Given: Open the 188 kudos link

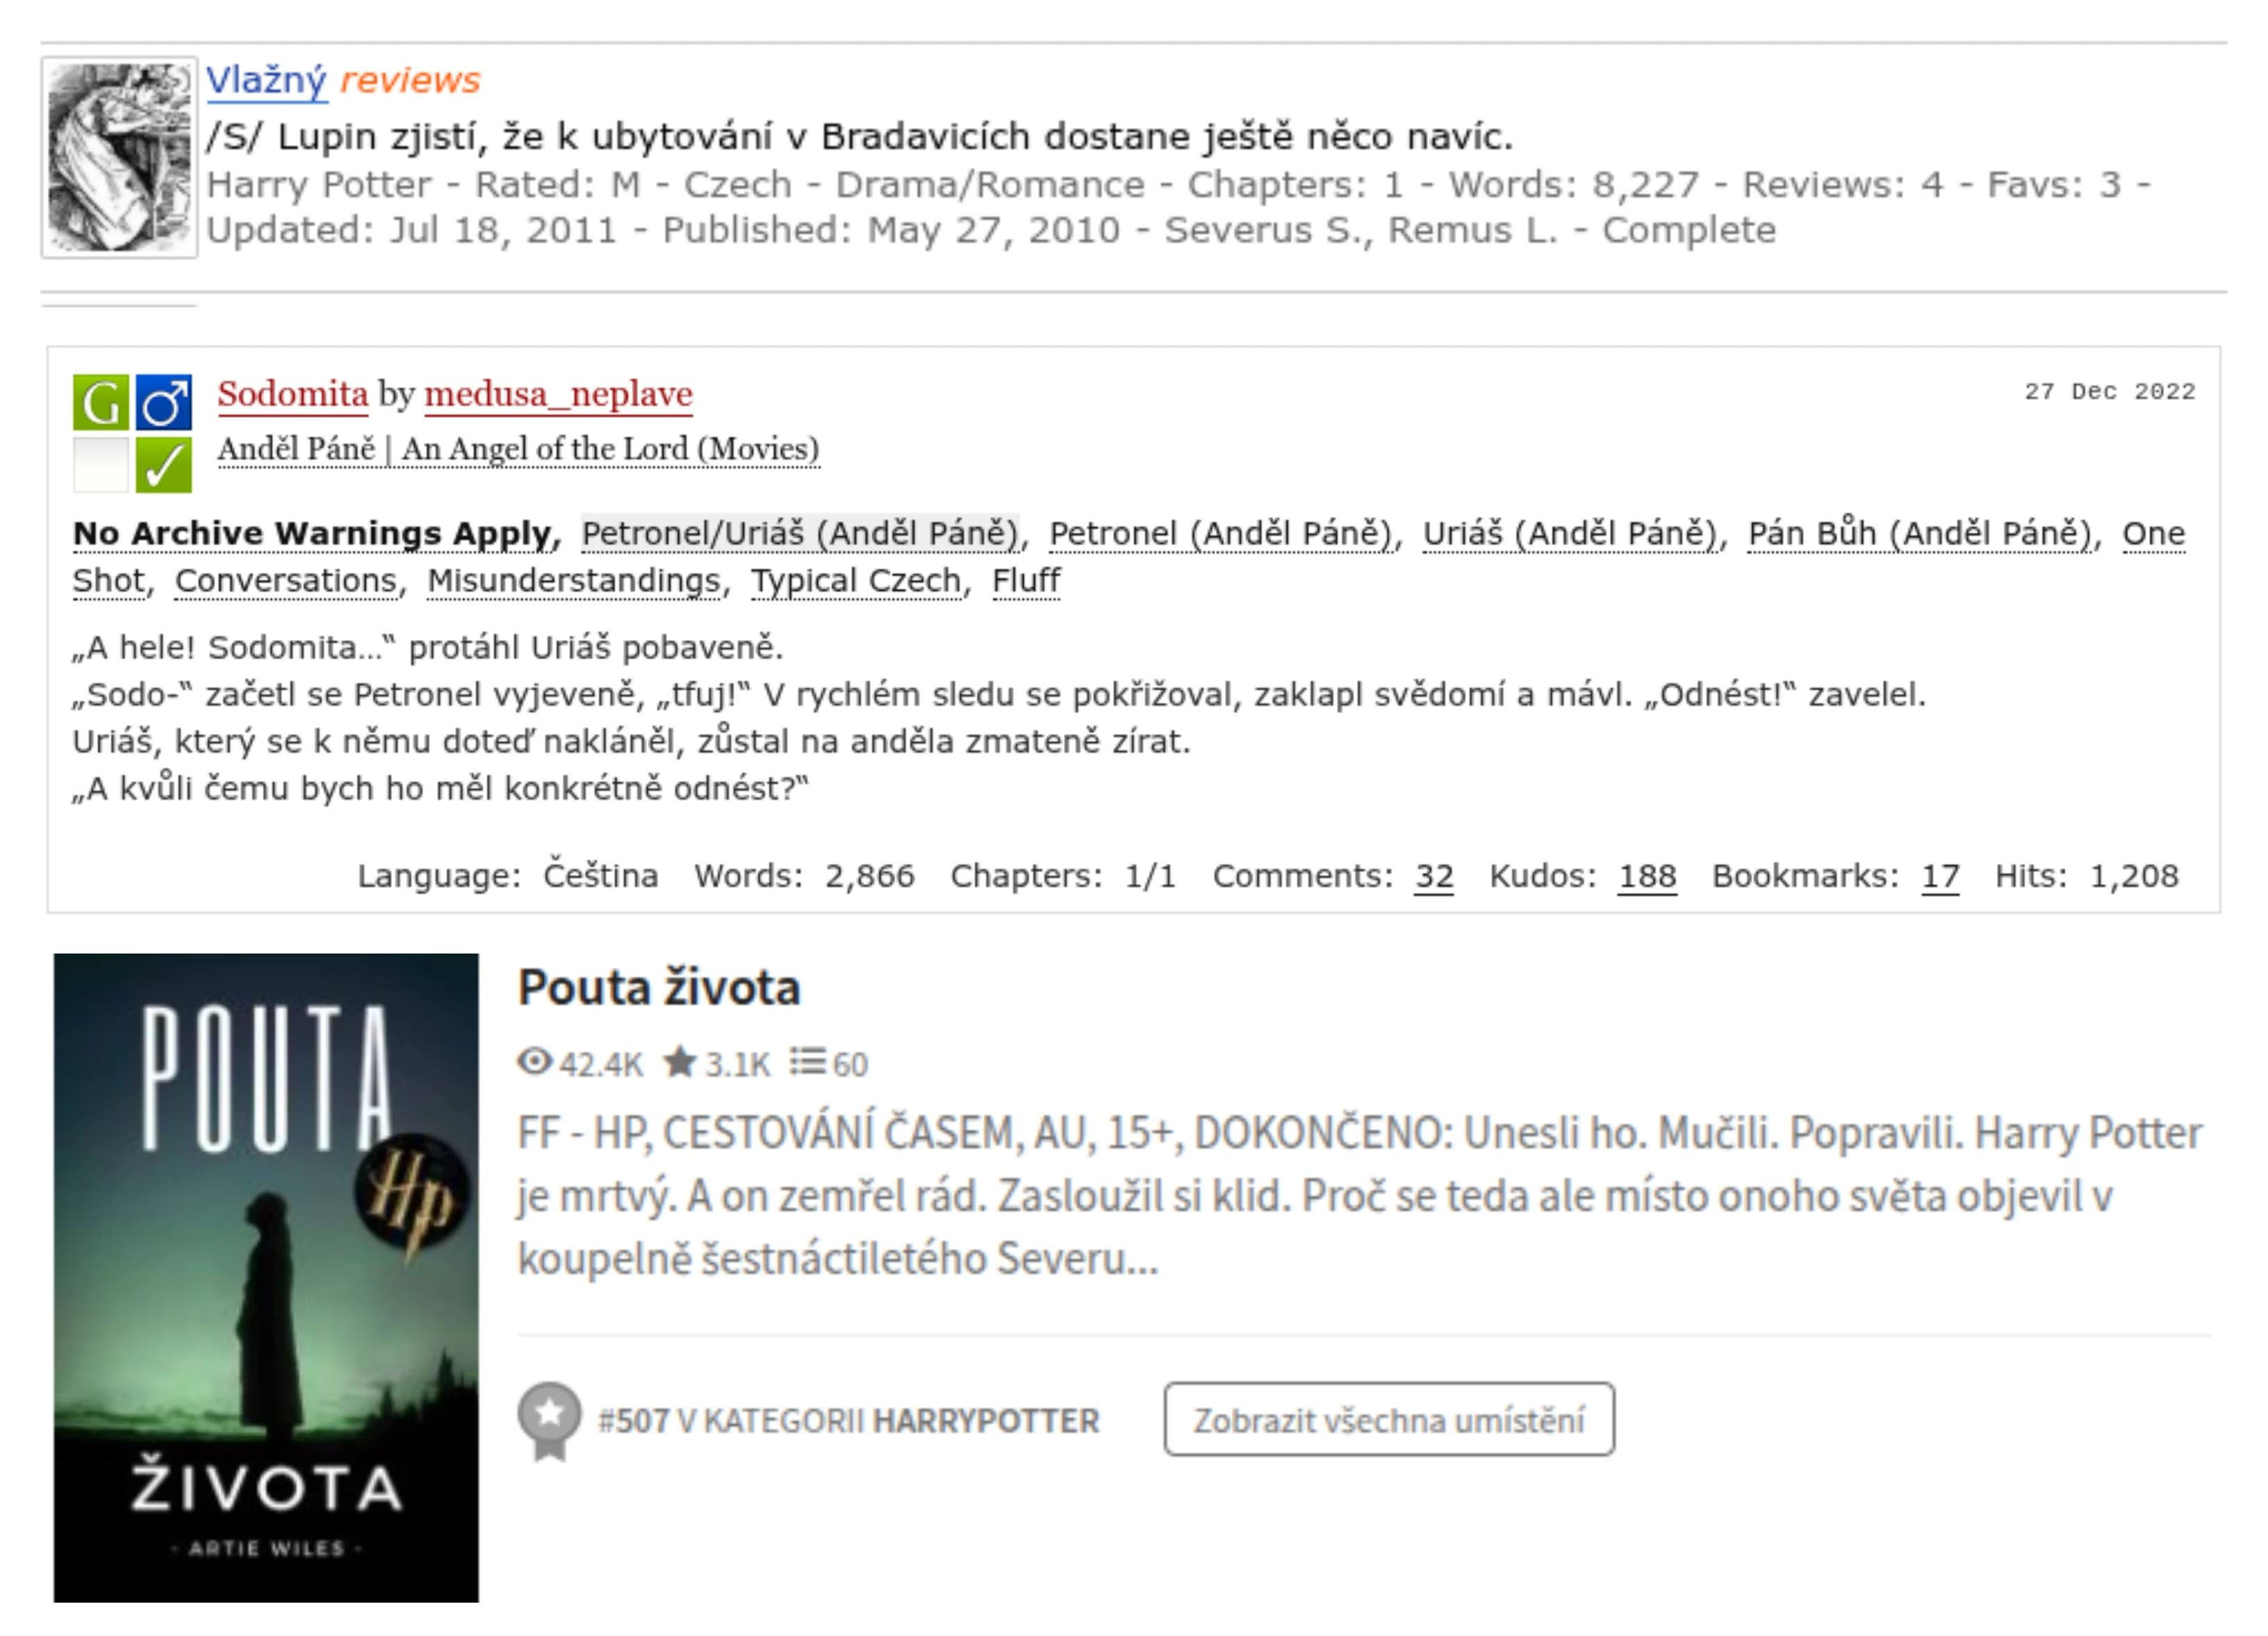Looking at the screenshot, I should point(1647,876).
